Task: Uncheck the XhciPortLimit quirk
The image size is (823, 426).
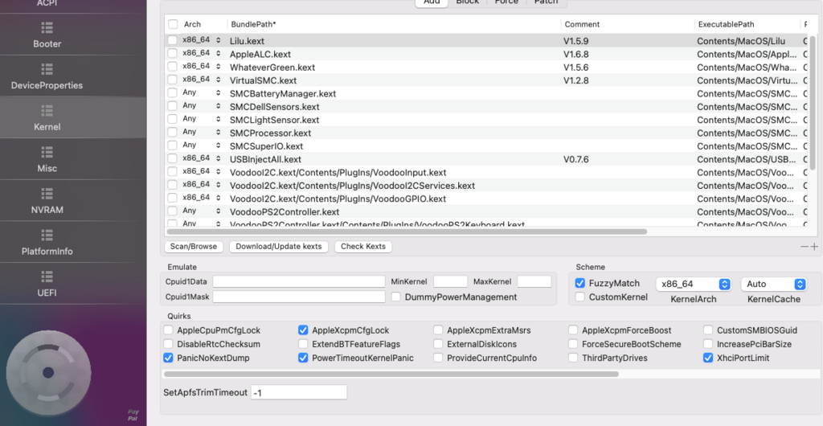Action: pos(708,358)
